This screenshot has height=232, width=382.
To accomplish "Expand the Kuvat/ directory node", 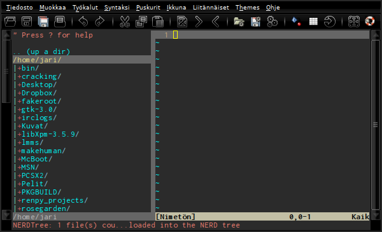I will tap(20, 126).
